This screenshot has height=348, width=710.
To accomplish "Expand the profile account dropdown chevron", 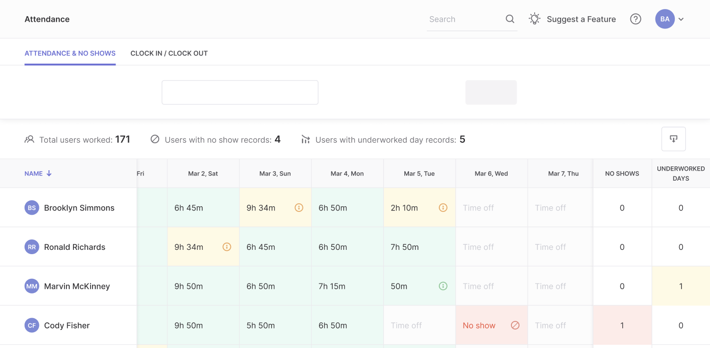I will pos(681,19).
